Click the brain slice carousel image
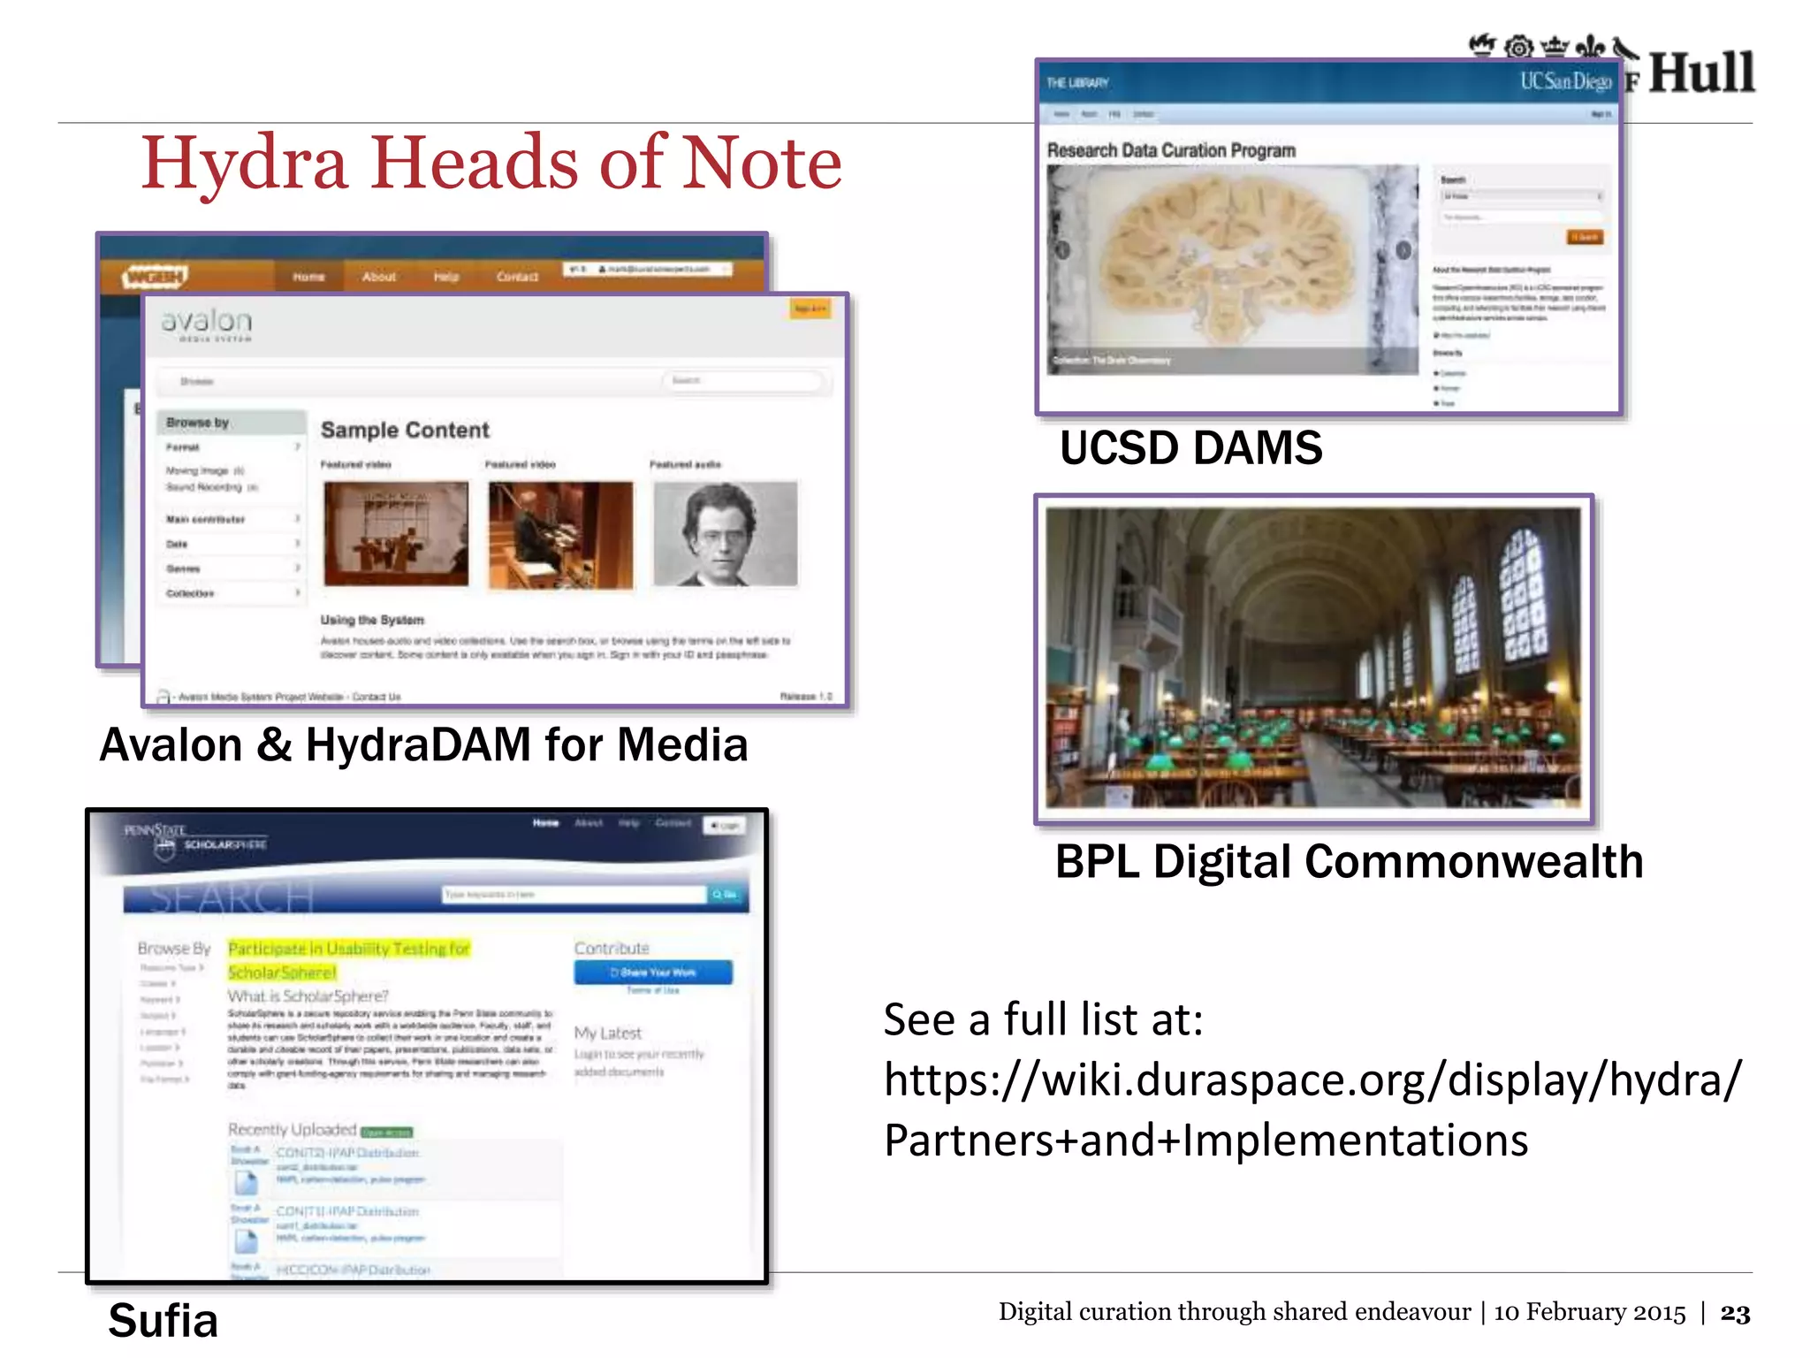Image resolution: width=1810 pixels, height=1358 pixels. click(x=1233, y=270)
